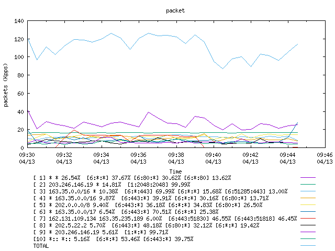The width and height of the screenshot is (335, 251).
Task: Click the y-axis tick value 60
Action: (20, 93)
